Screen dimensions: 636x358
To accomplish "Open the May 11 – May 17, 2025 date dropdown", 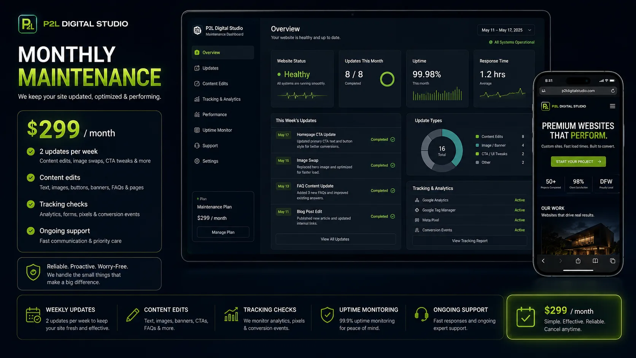I will 506,30.
